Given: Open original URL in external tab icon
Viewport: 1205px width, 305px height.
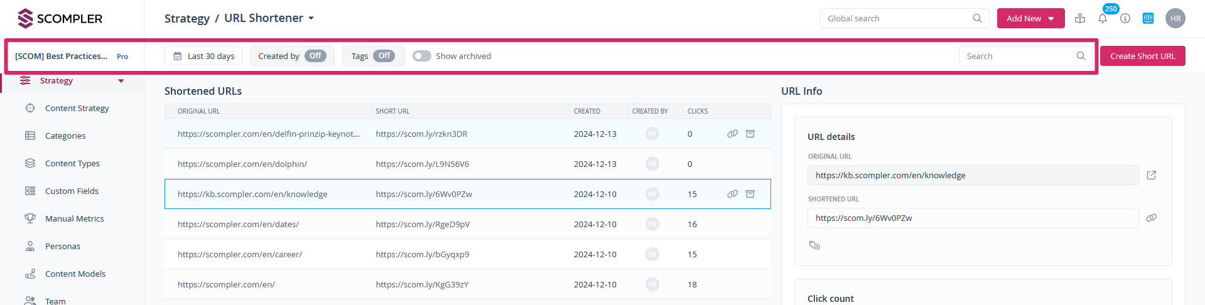Looking at the screenshot, I should click(x=1151, y=175).
